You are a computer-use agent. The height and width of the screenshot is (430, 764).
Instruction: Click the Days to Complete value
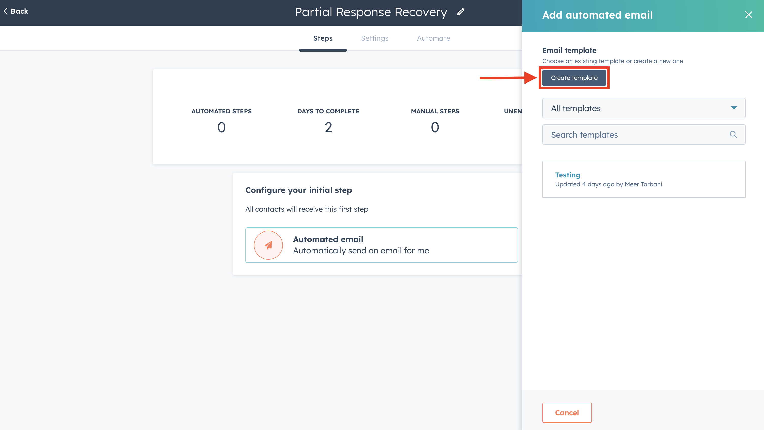coord(328,128)
